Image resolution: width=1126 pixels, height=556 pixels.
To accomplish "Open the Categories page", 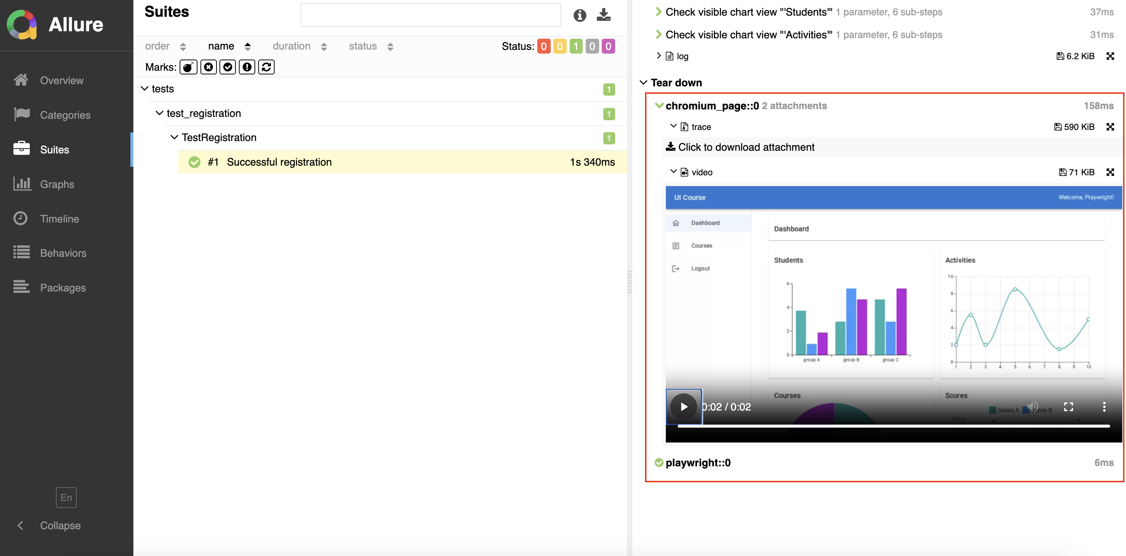I will 66,115.
